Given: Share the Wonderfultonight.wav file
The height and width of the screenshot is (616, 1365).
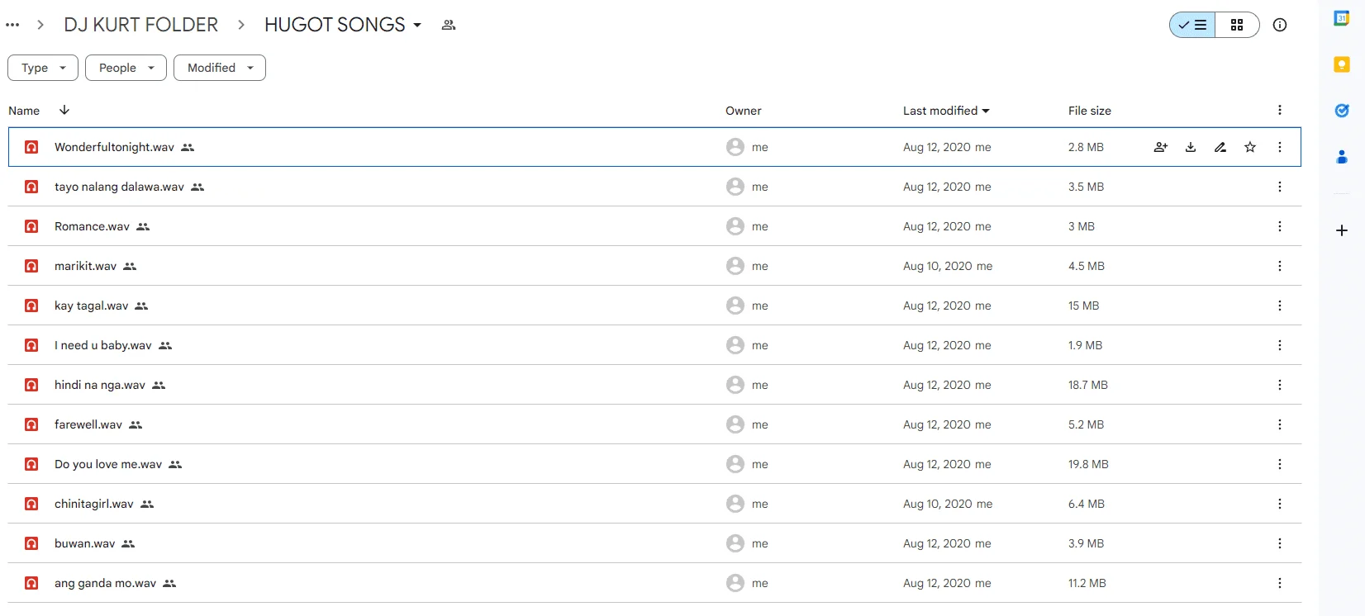Looking at the screenshot, I should (1161, 147).
